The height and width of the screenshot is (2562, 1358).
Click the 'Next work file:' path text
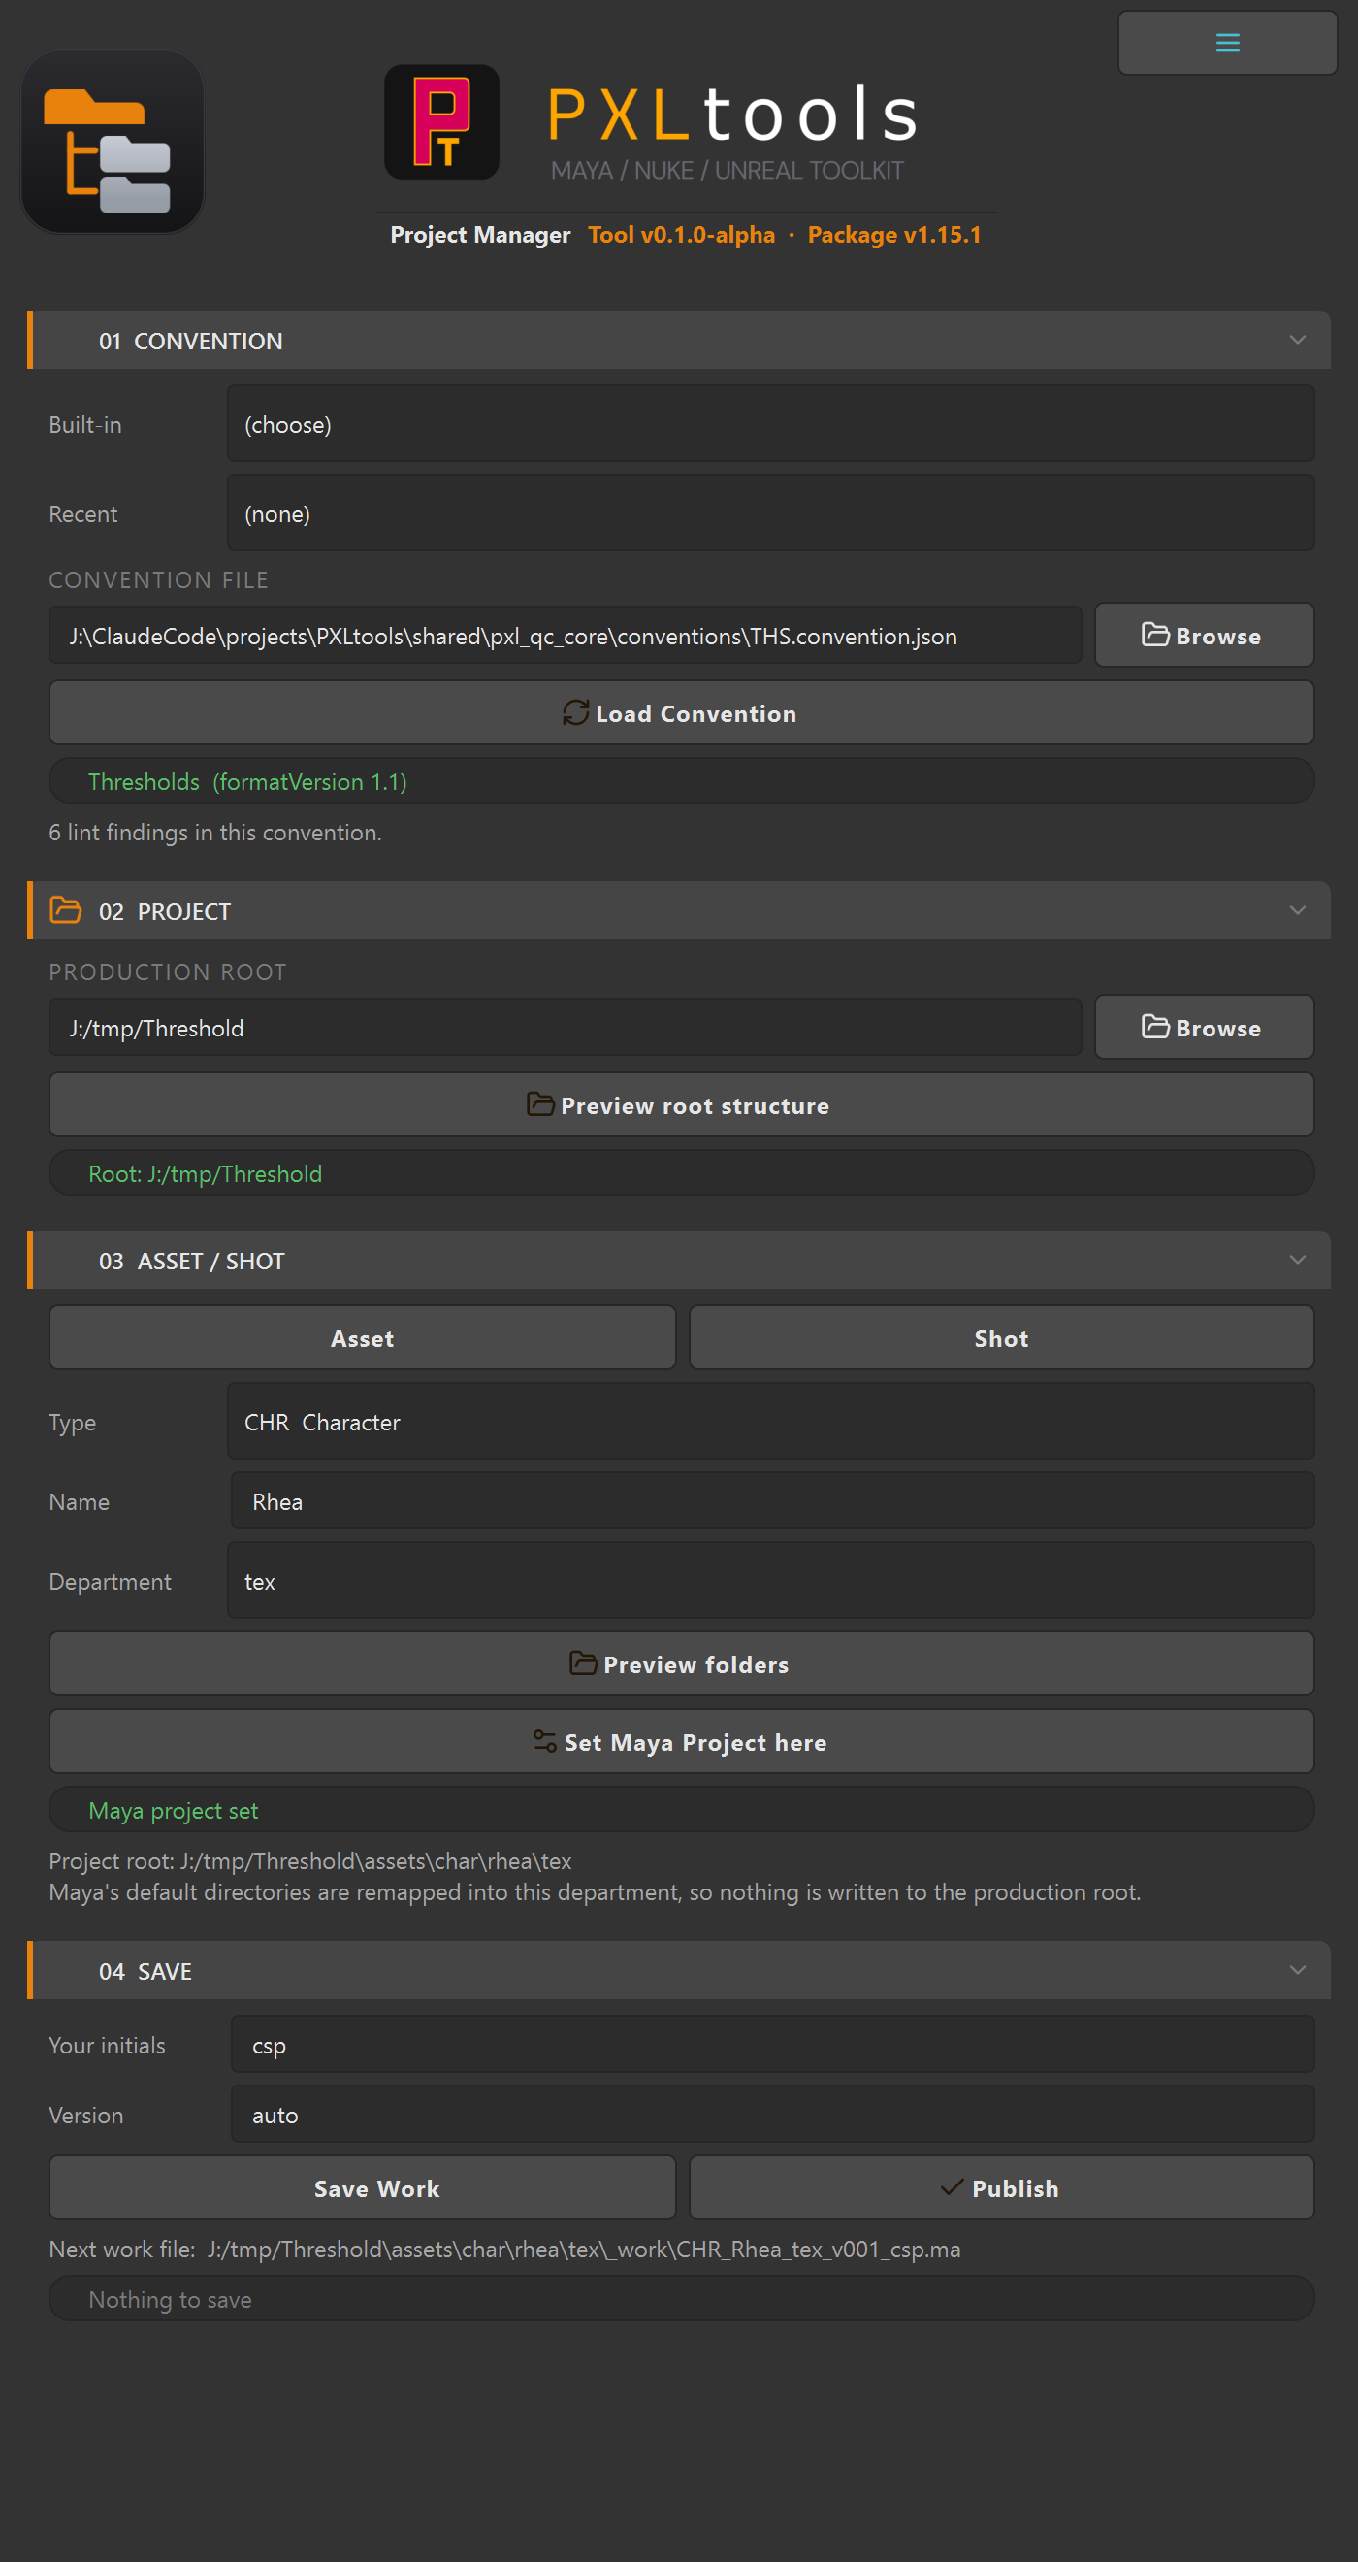[x=505, y=2250]
